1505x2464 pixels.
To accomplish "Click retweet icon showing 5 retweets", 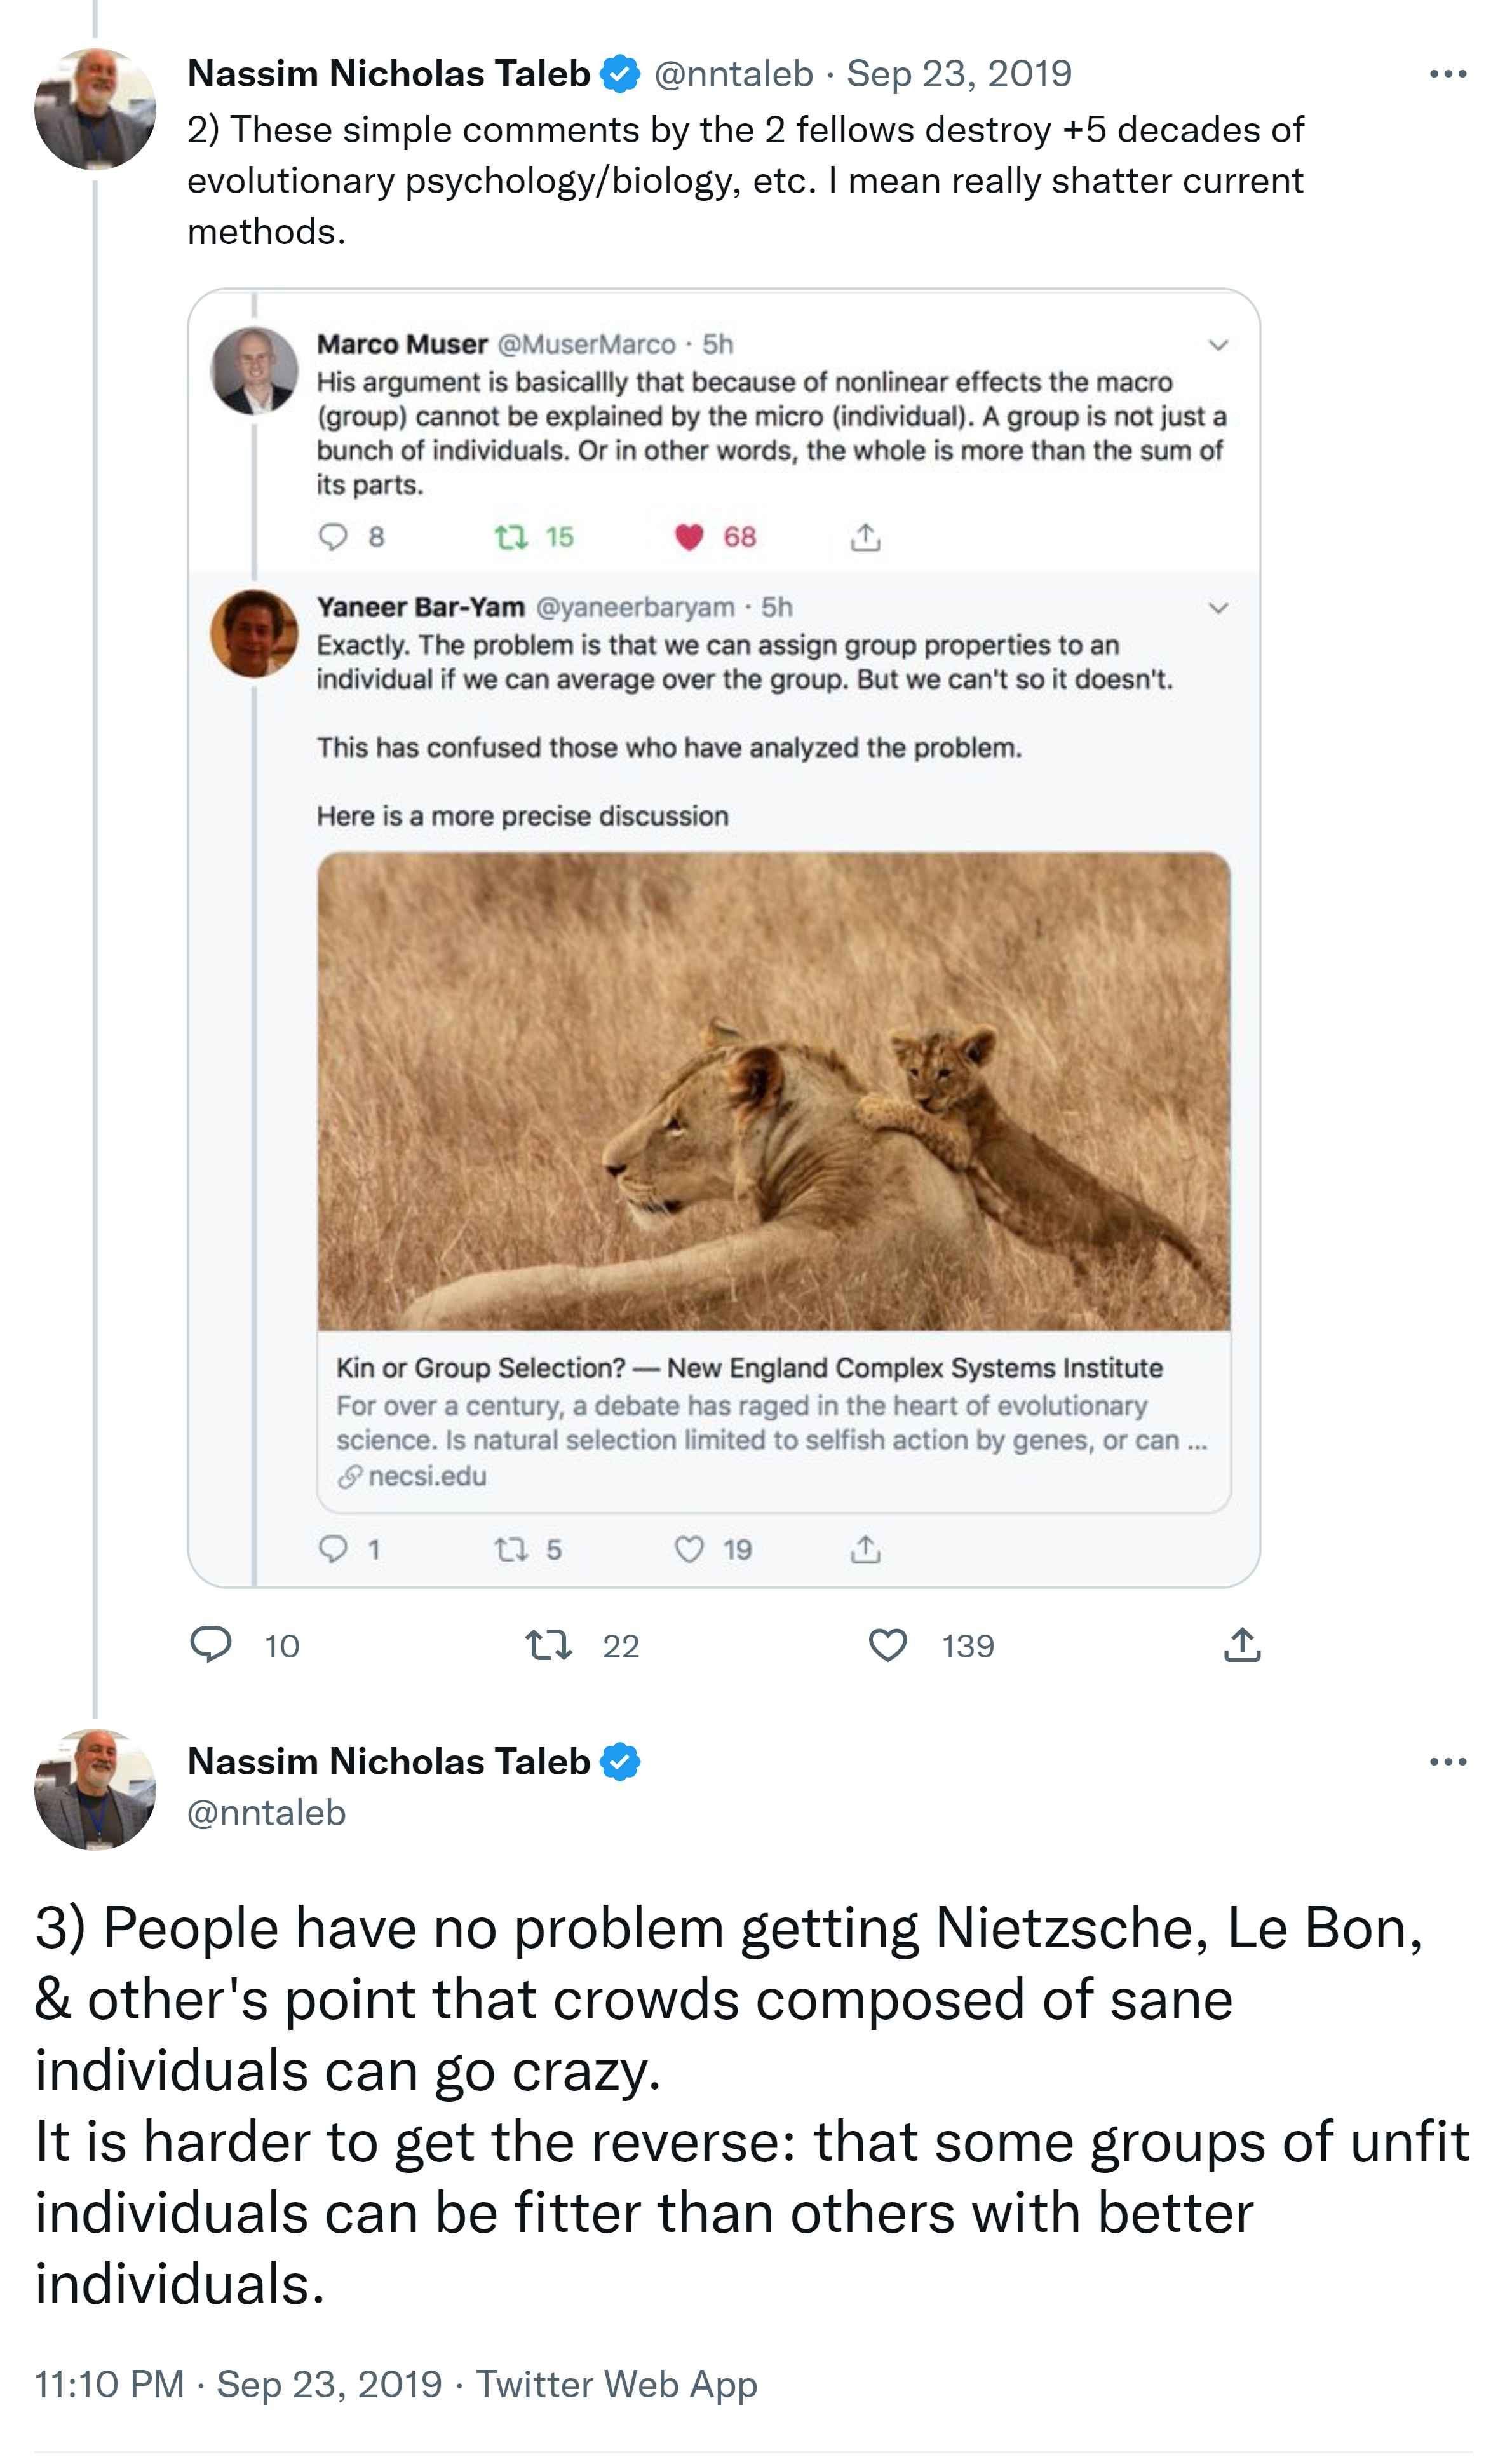I will tap(511, 1550).
